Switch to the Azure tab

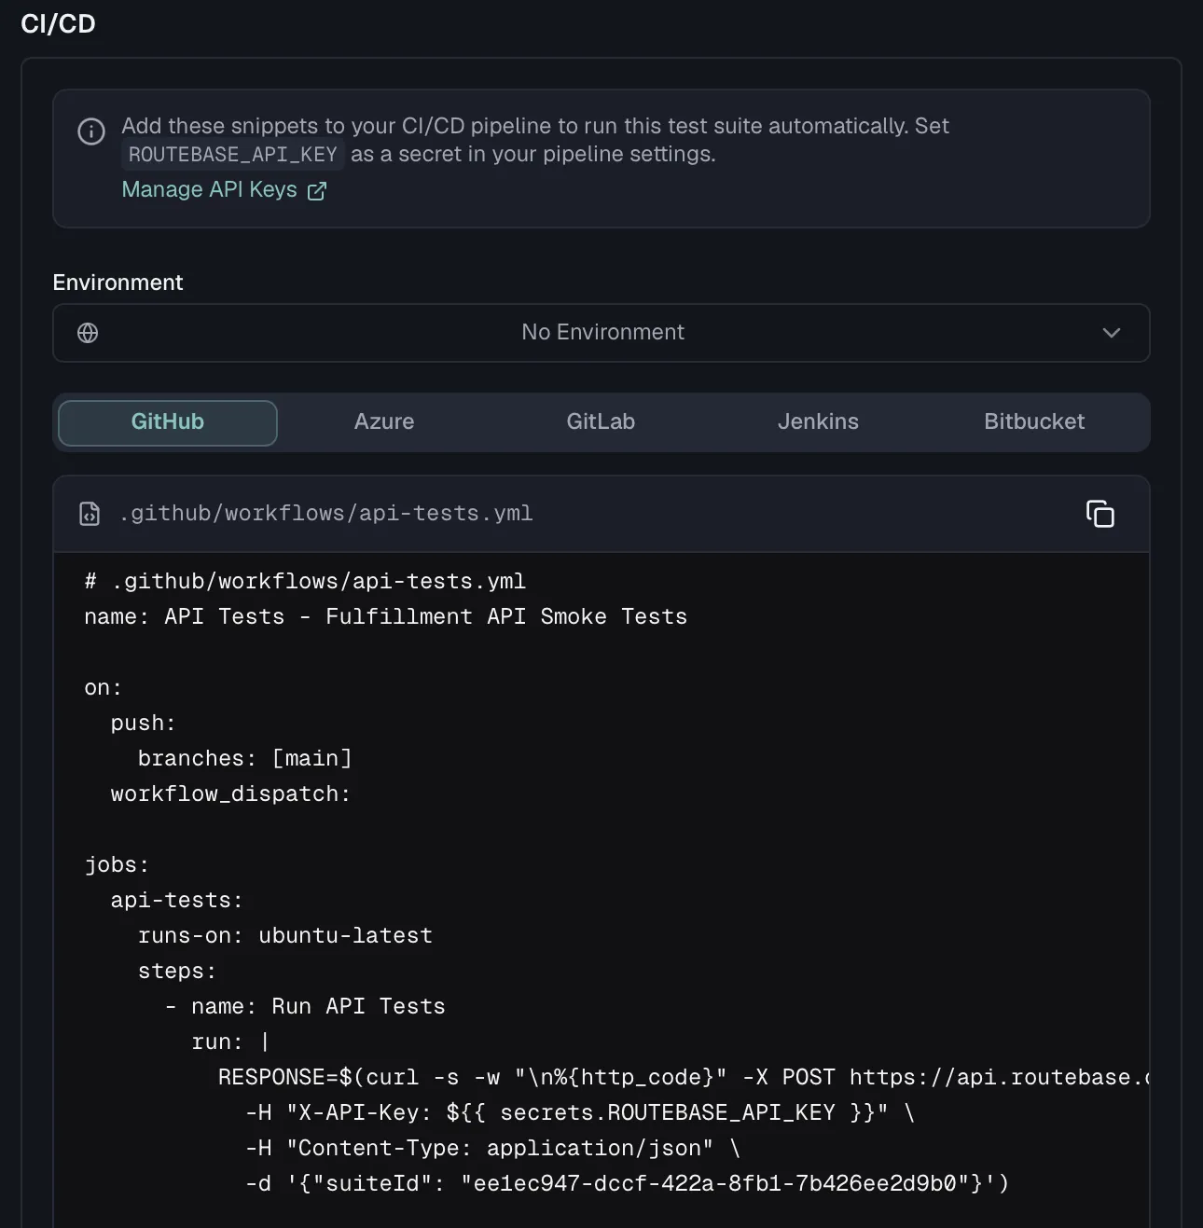click(384, 422)
